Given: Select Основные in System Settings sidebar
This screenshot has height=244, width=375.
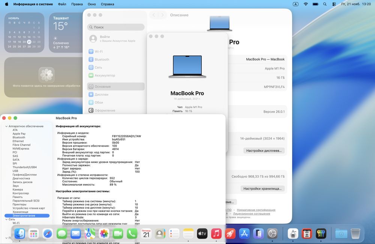Looking at the screenshot, I should coord(116,86).
